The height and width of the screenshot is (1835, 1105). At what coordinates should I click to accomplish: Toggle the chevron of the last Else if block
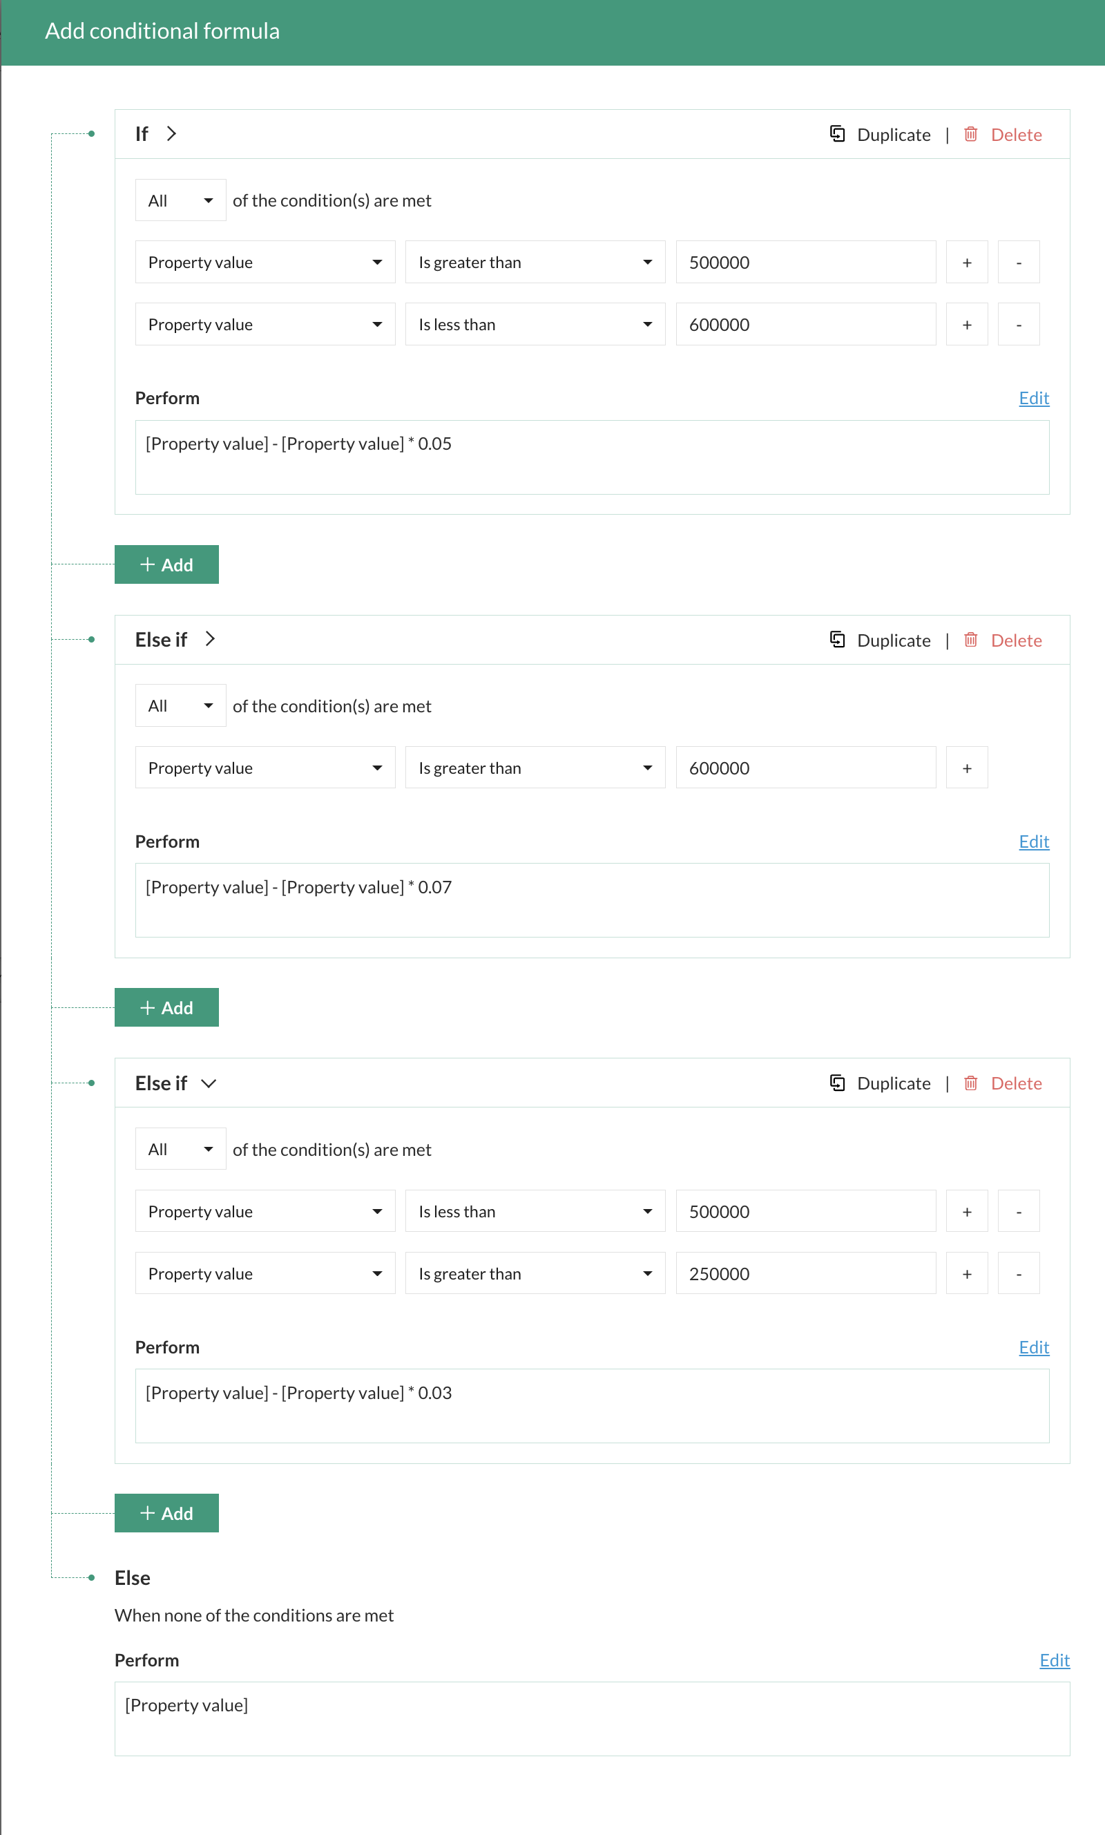(x=209, y=1083)
